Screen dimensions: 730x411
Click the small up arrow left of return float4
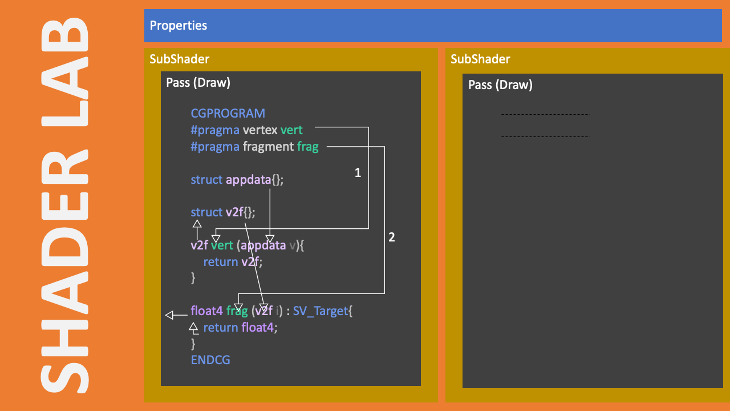click(193, 326)
